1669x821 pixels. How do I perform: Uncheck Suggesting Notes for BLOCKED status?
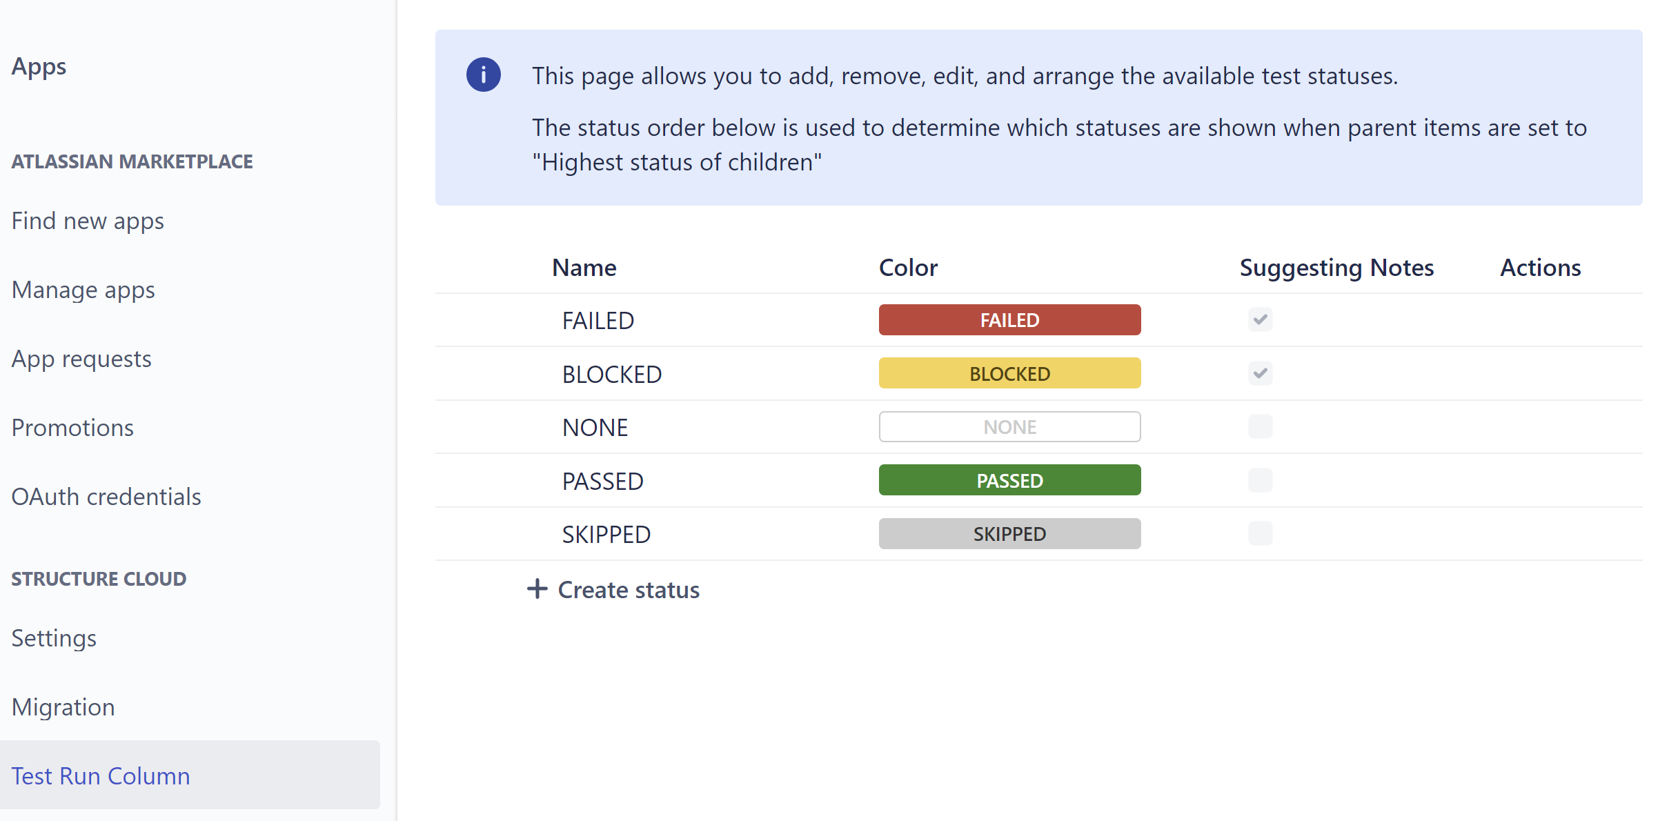point(1260,373)
